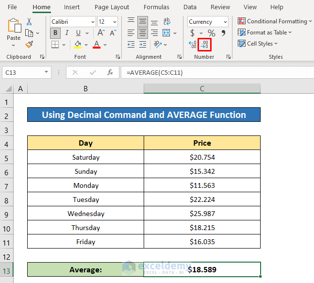The width and height of the screenshot is (314, 283).
Task: Select the Format Painter brush
Action: (x=29, y=45)
